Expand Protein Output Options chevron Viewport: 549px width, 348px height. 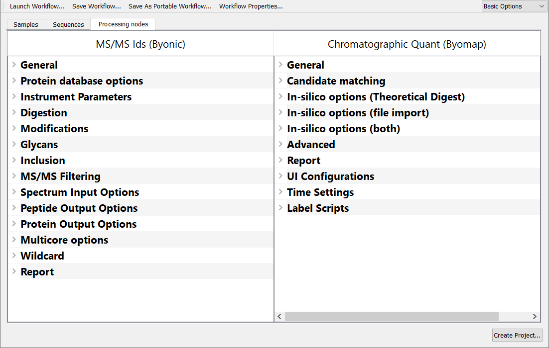tap(14, 224)
